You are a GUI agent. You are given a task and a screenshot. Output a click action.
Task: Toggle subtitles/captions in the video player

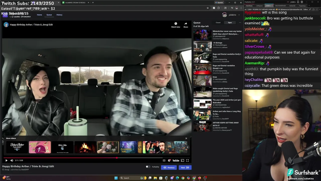(164, 160)
